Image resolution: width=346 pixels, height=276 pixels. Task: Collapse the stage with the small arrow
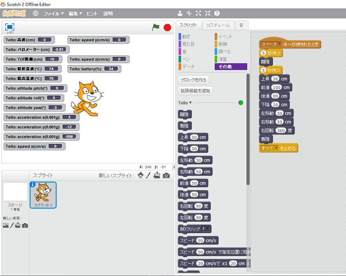click(x=174, y=167)
